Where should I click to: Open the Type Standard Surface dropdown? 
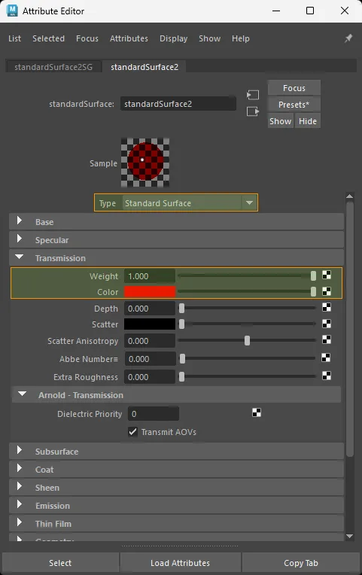coord(176,202)
